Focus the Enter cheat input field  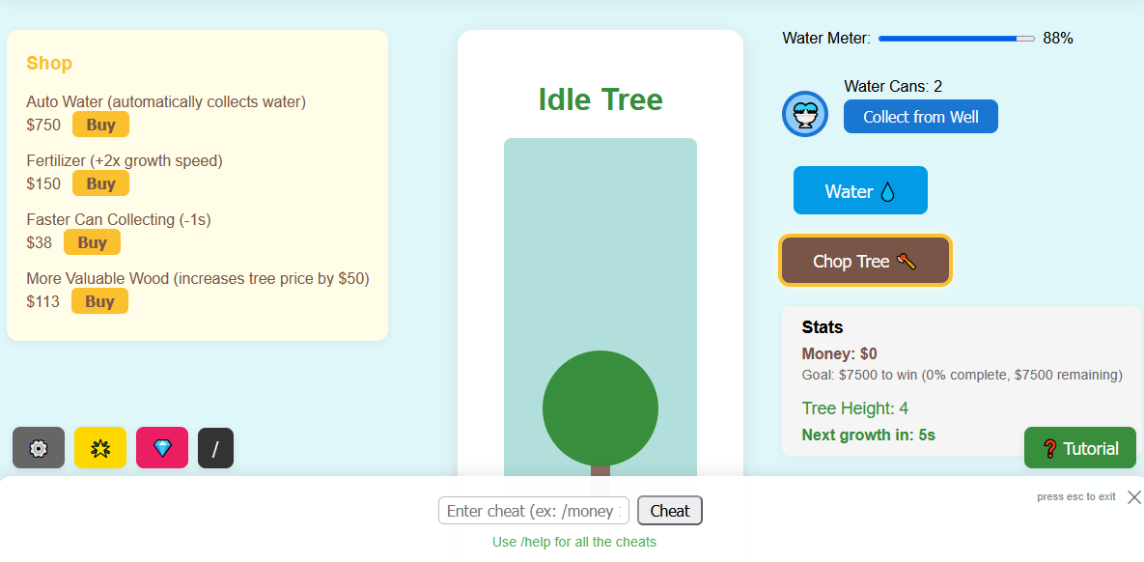point(534,511)
